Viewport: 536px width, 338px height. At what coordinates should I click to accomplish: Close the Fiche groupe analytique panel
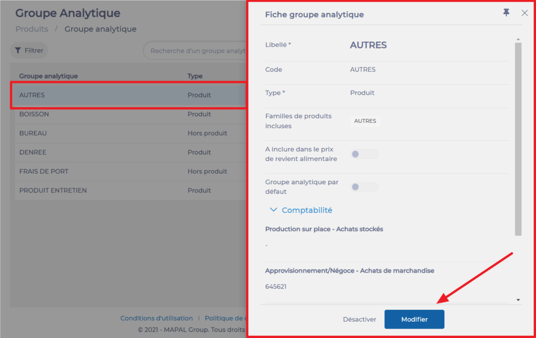coord(524,13)
